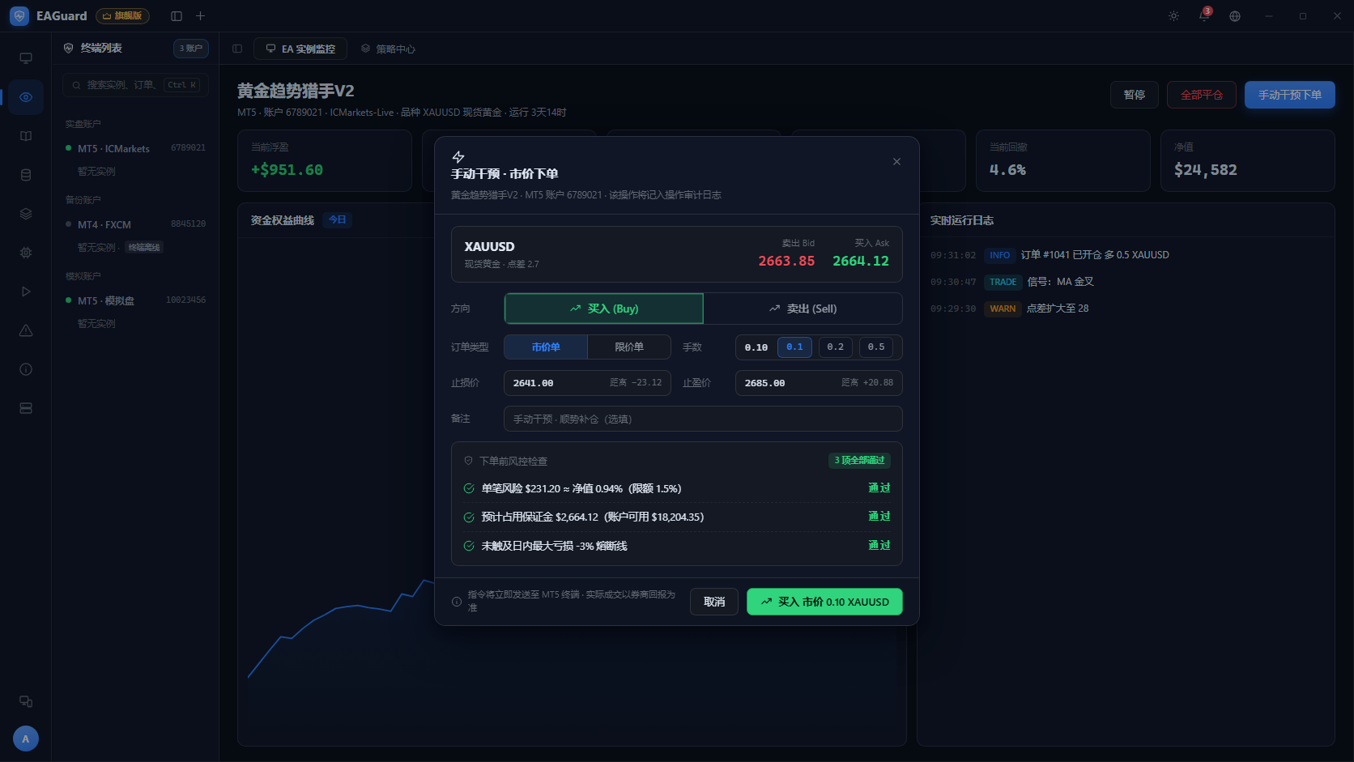Close the 手动干预 · 市价下单 dialog
The width and height of the screenshot is (1354, 762).
click(x=896, y=162)
